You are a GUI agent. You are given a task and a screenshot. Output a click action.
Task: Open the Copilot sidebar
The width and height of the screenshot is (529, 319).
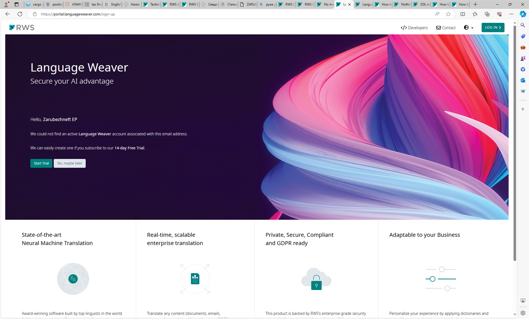point(523,14)
